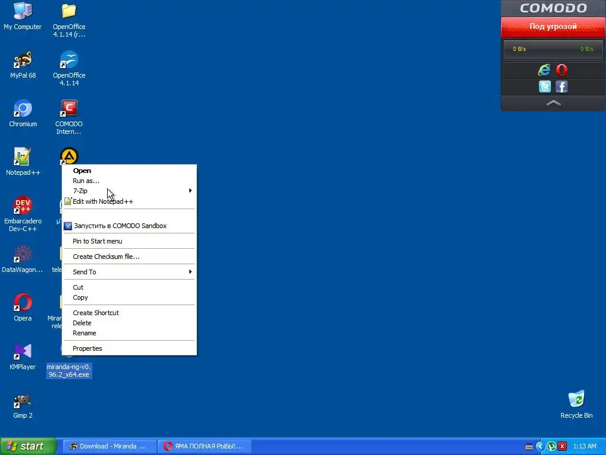Click keyboard icon in system tray
Image resolution: width=606 pixels, height=455 pixels.
click(528, 447)
